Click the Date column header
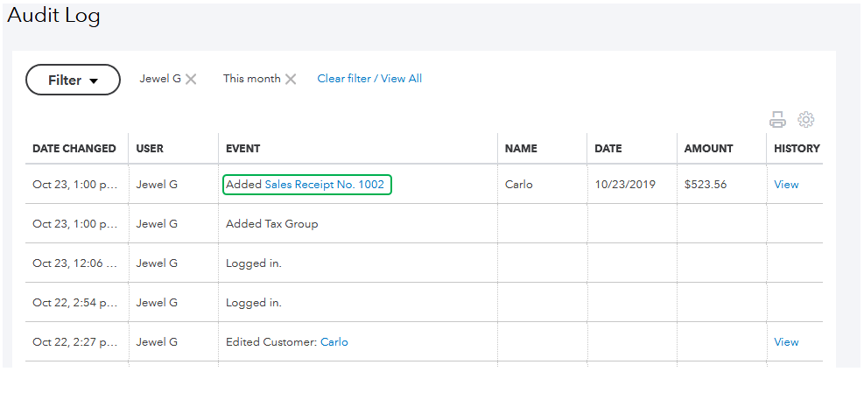 click(608, 149)
